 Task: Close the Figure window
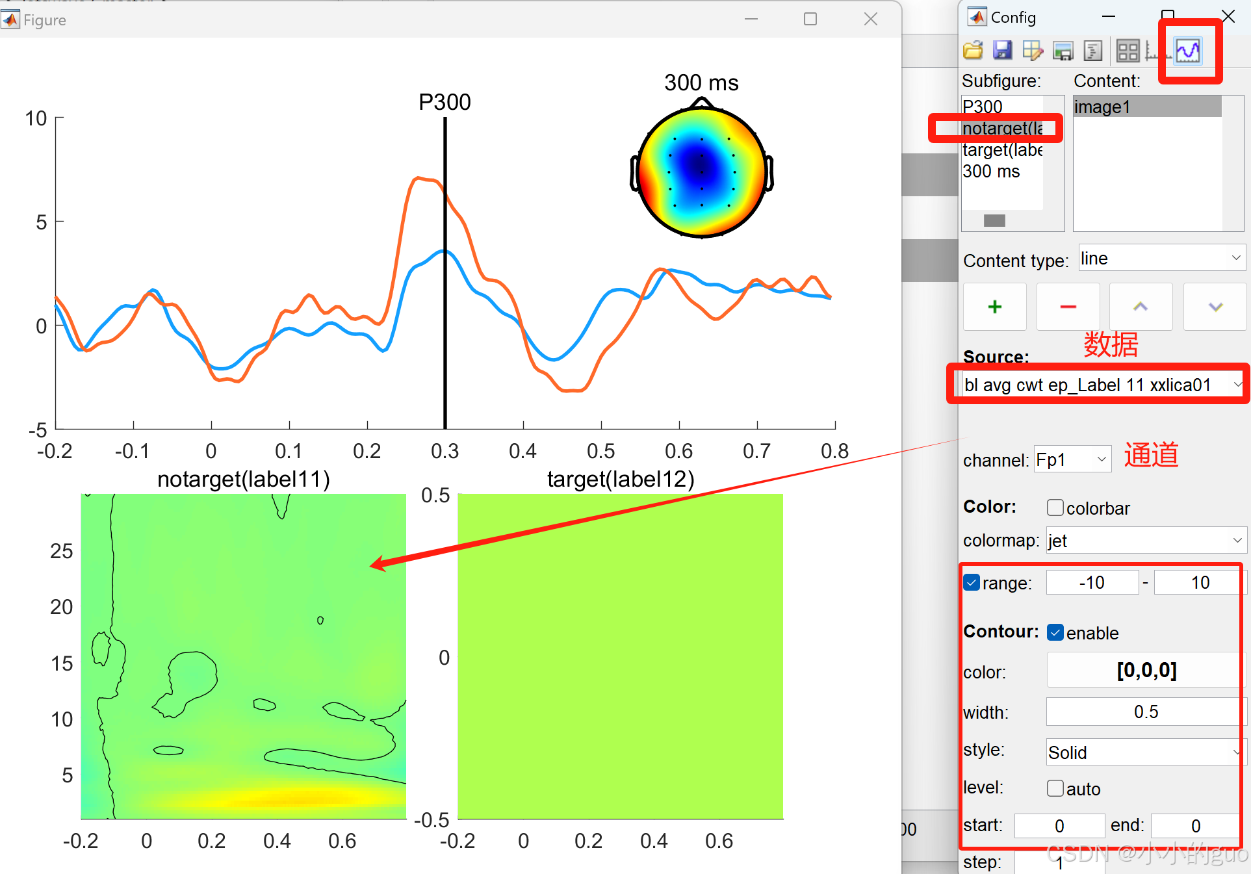871,19
